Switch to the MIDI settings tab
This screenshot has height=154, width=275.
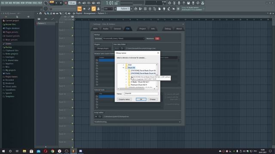pyautogui.click(x=95, y=29)
